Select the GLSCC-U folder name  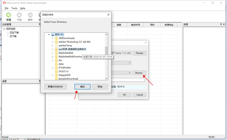point(64,71)
